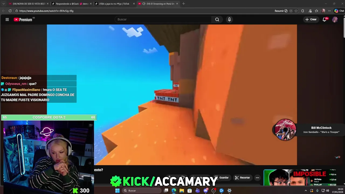Image resolution: width=345 pixels, height=194 pixels.
Task: Reload the page in the browser
Action: [x=10, y=11]
